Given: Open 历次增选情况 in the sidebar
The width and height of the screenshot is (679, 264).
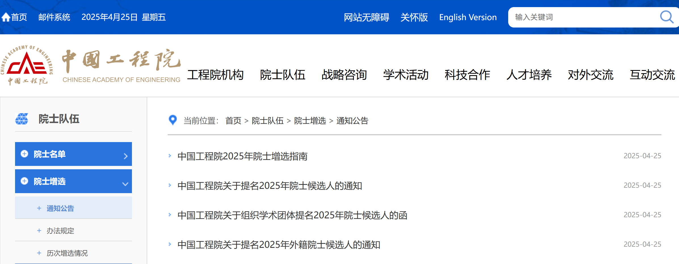Looking at the screenshot, I should pos(67,253).
